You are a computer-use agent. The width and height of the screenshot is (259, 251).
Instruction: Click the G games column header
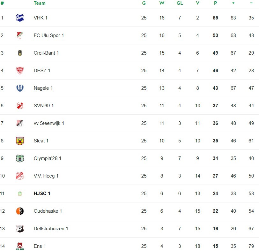pos(144,3)
